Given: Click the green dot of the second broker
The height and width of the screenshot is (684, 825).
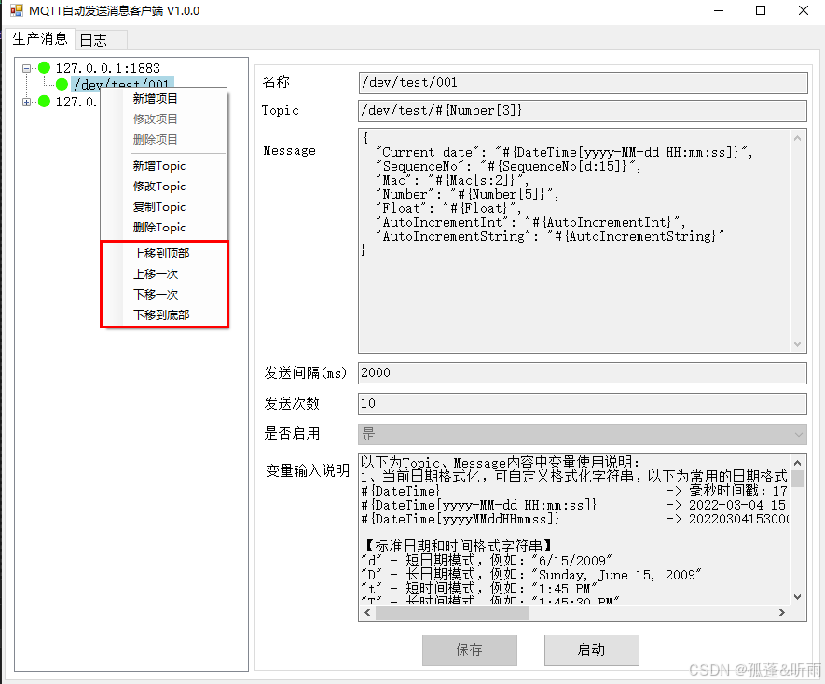Looking at the screenshot, I should tap(44, 101).
